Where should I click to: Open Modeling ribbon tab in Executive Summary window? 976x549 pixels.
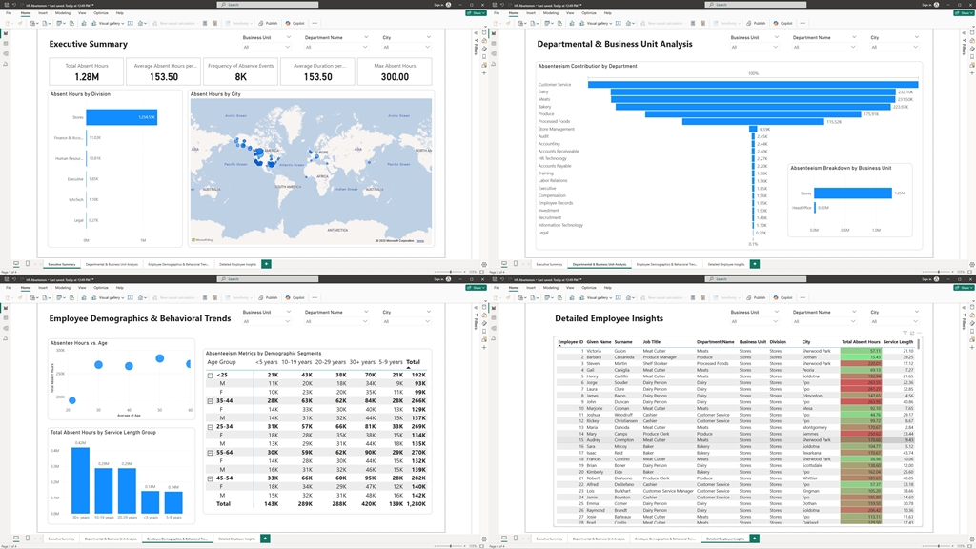tap(62, 13)
